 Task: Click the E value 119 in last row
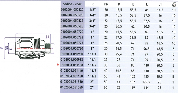[x=132, y=87]
